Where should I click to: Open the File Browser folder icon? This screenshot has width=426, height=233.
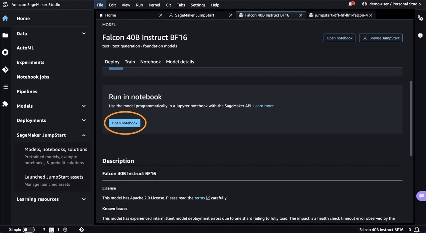click(5, 35)
